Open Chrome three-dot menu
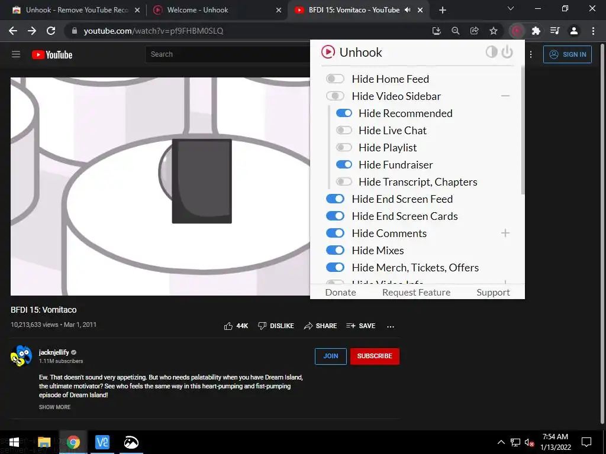606x454 pixels. click(x=593, y=31)
